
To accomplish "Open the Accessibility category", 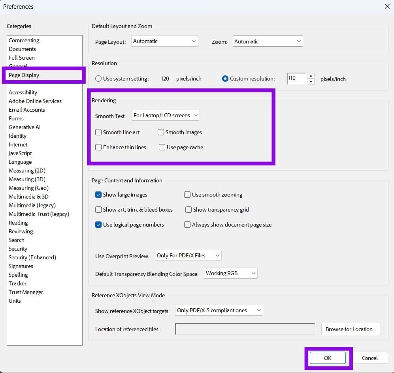I will coord(23,92).
